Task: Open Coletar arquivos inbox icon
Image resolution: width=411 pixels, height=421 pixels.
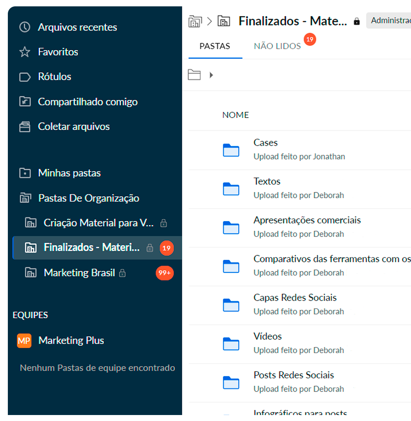Action: point(25,127)
